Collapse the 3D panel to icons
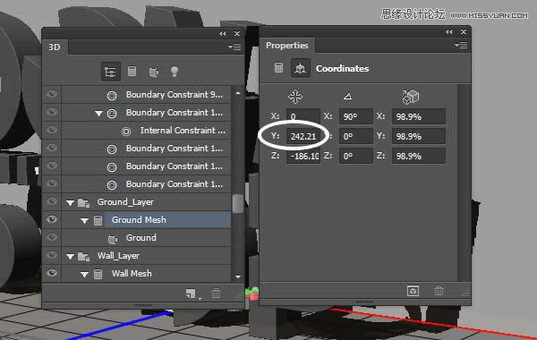Image resolution: width=537 pixels, height=340 pixels. click(223, 33)
